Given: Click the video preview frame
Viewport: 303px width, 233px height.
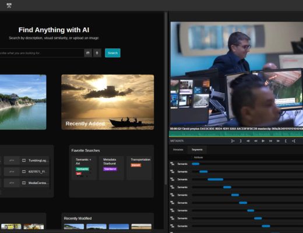Looking at the screenshot, I should tap(237, 74).
